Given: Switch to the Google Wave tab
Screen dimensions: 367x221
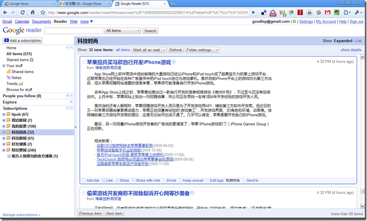Looking at the screenshot, I should coord(84,4).
